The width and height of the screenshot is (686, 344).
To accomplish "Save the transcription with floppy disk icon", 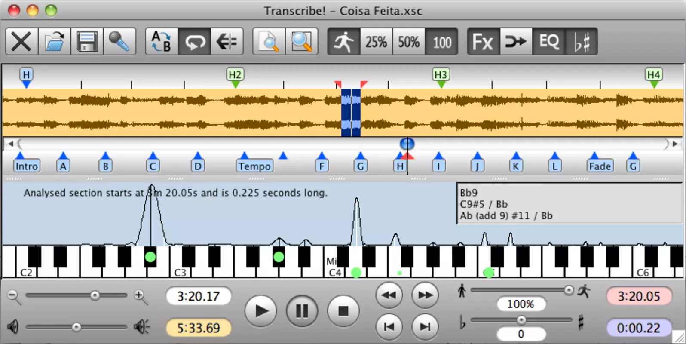I will pyautogui.click(x=87, y=42).
